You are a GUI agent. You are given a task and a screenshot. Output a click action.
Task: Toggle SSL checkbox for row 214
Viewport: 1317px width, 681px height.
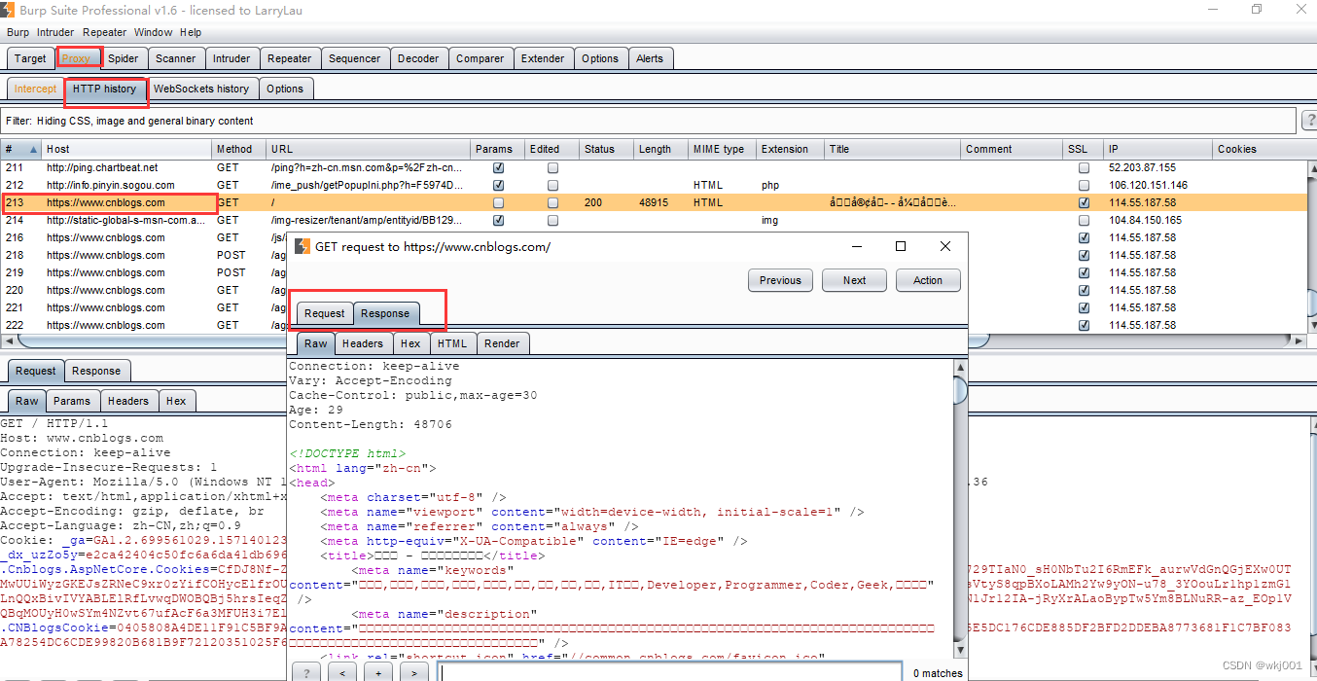[x=1085, y=220]
